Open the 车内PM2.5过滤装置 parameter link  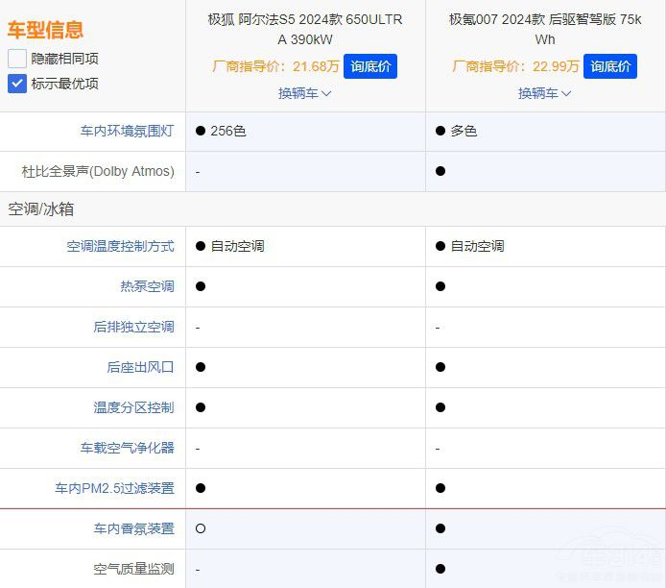click(114, 488)
